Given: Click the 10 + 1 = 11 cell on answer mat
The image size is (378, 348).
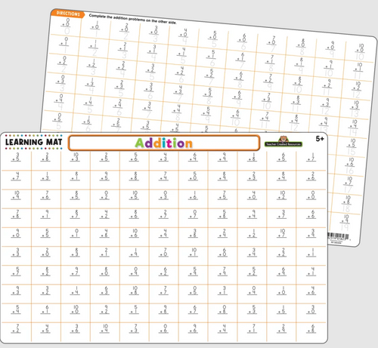Looking at the screenshot, I should [358, 71].
